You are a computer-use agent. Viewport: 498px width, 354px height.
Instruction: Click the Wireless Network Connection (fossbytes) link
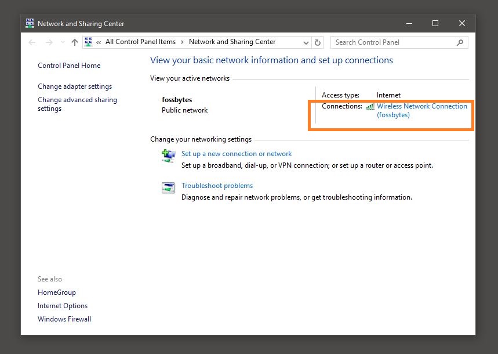click(x=421, y=106)
